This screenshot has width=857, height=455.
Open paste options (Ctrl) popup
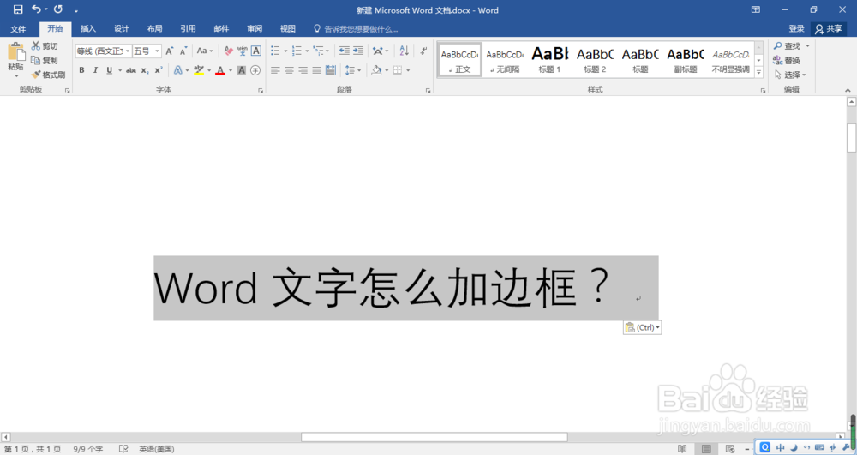(642, 327)
